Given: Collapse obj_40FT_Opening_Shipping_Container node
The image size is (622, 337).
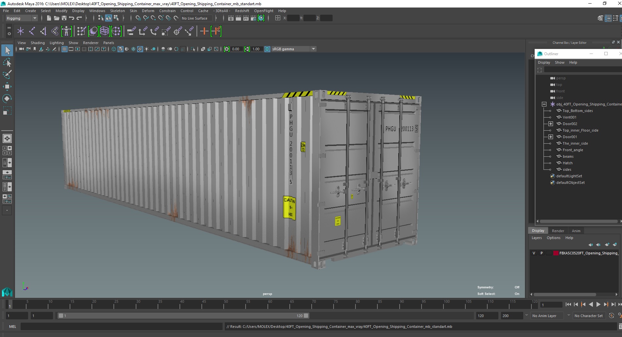Looking at the screenshot, I should coord(544,104).
